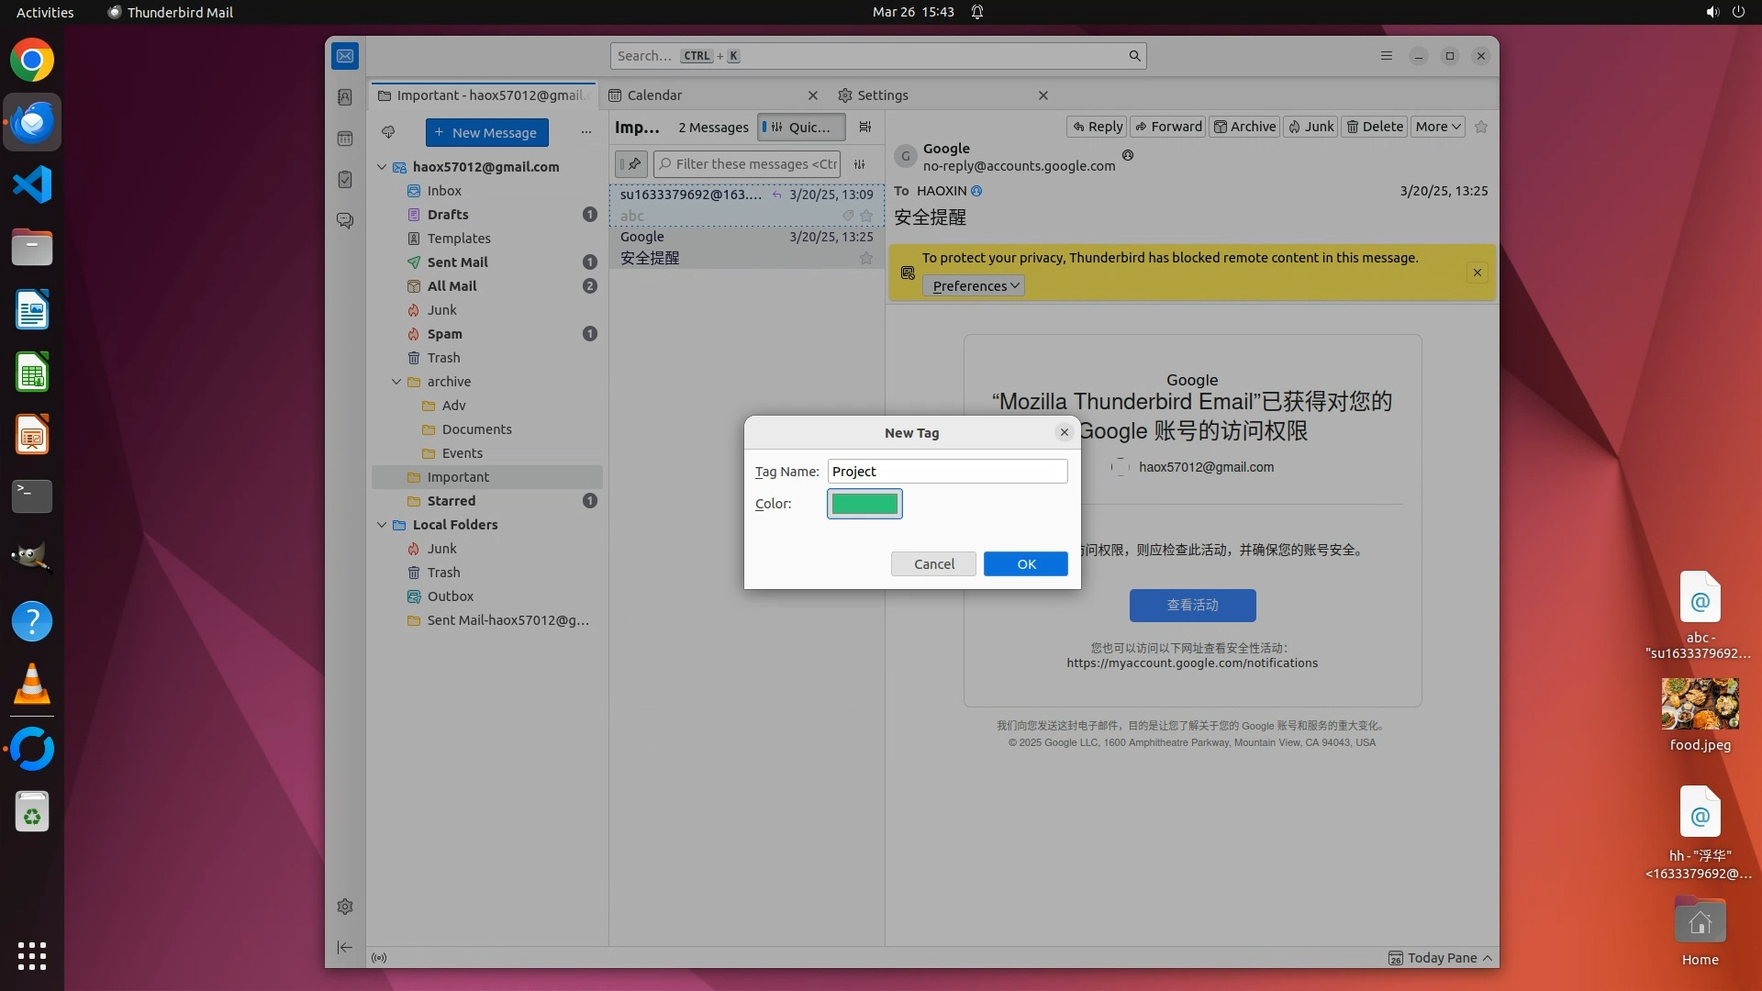
Task: Switch to the Calendar tab
Action: tap(654, 95)
